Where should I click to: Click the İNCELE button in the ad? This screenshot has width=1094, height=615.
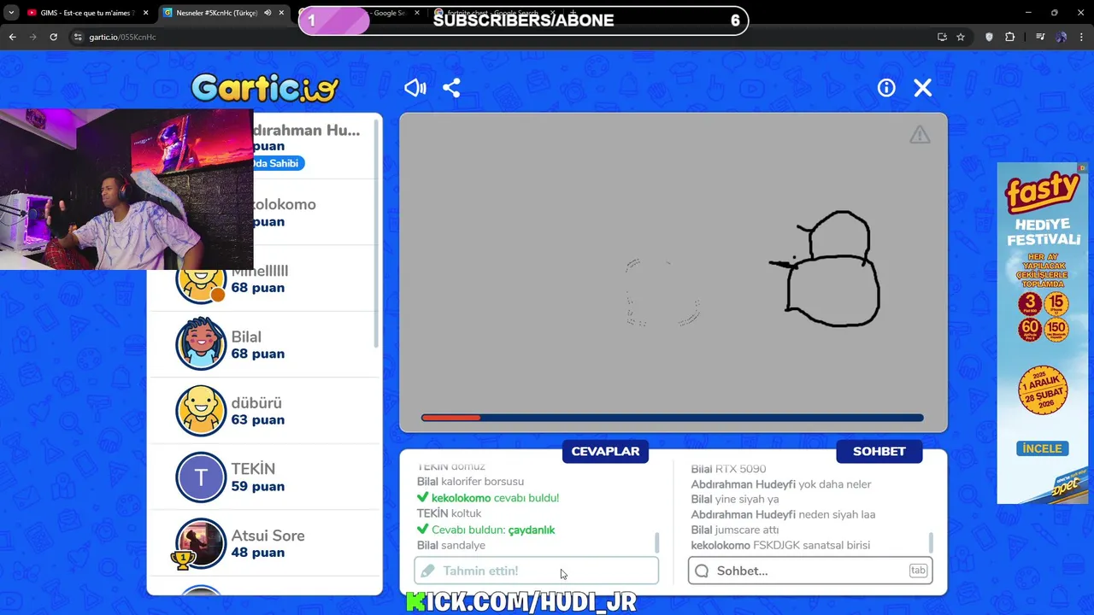pyautogui.click(x=1042, y=448)
